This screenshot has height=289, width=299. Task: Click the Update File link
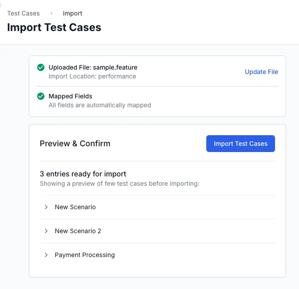point(261,72)
